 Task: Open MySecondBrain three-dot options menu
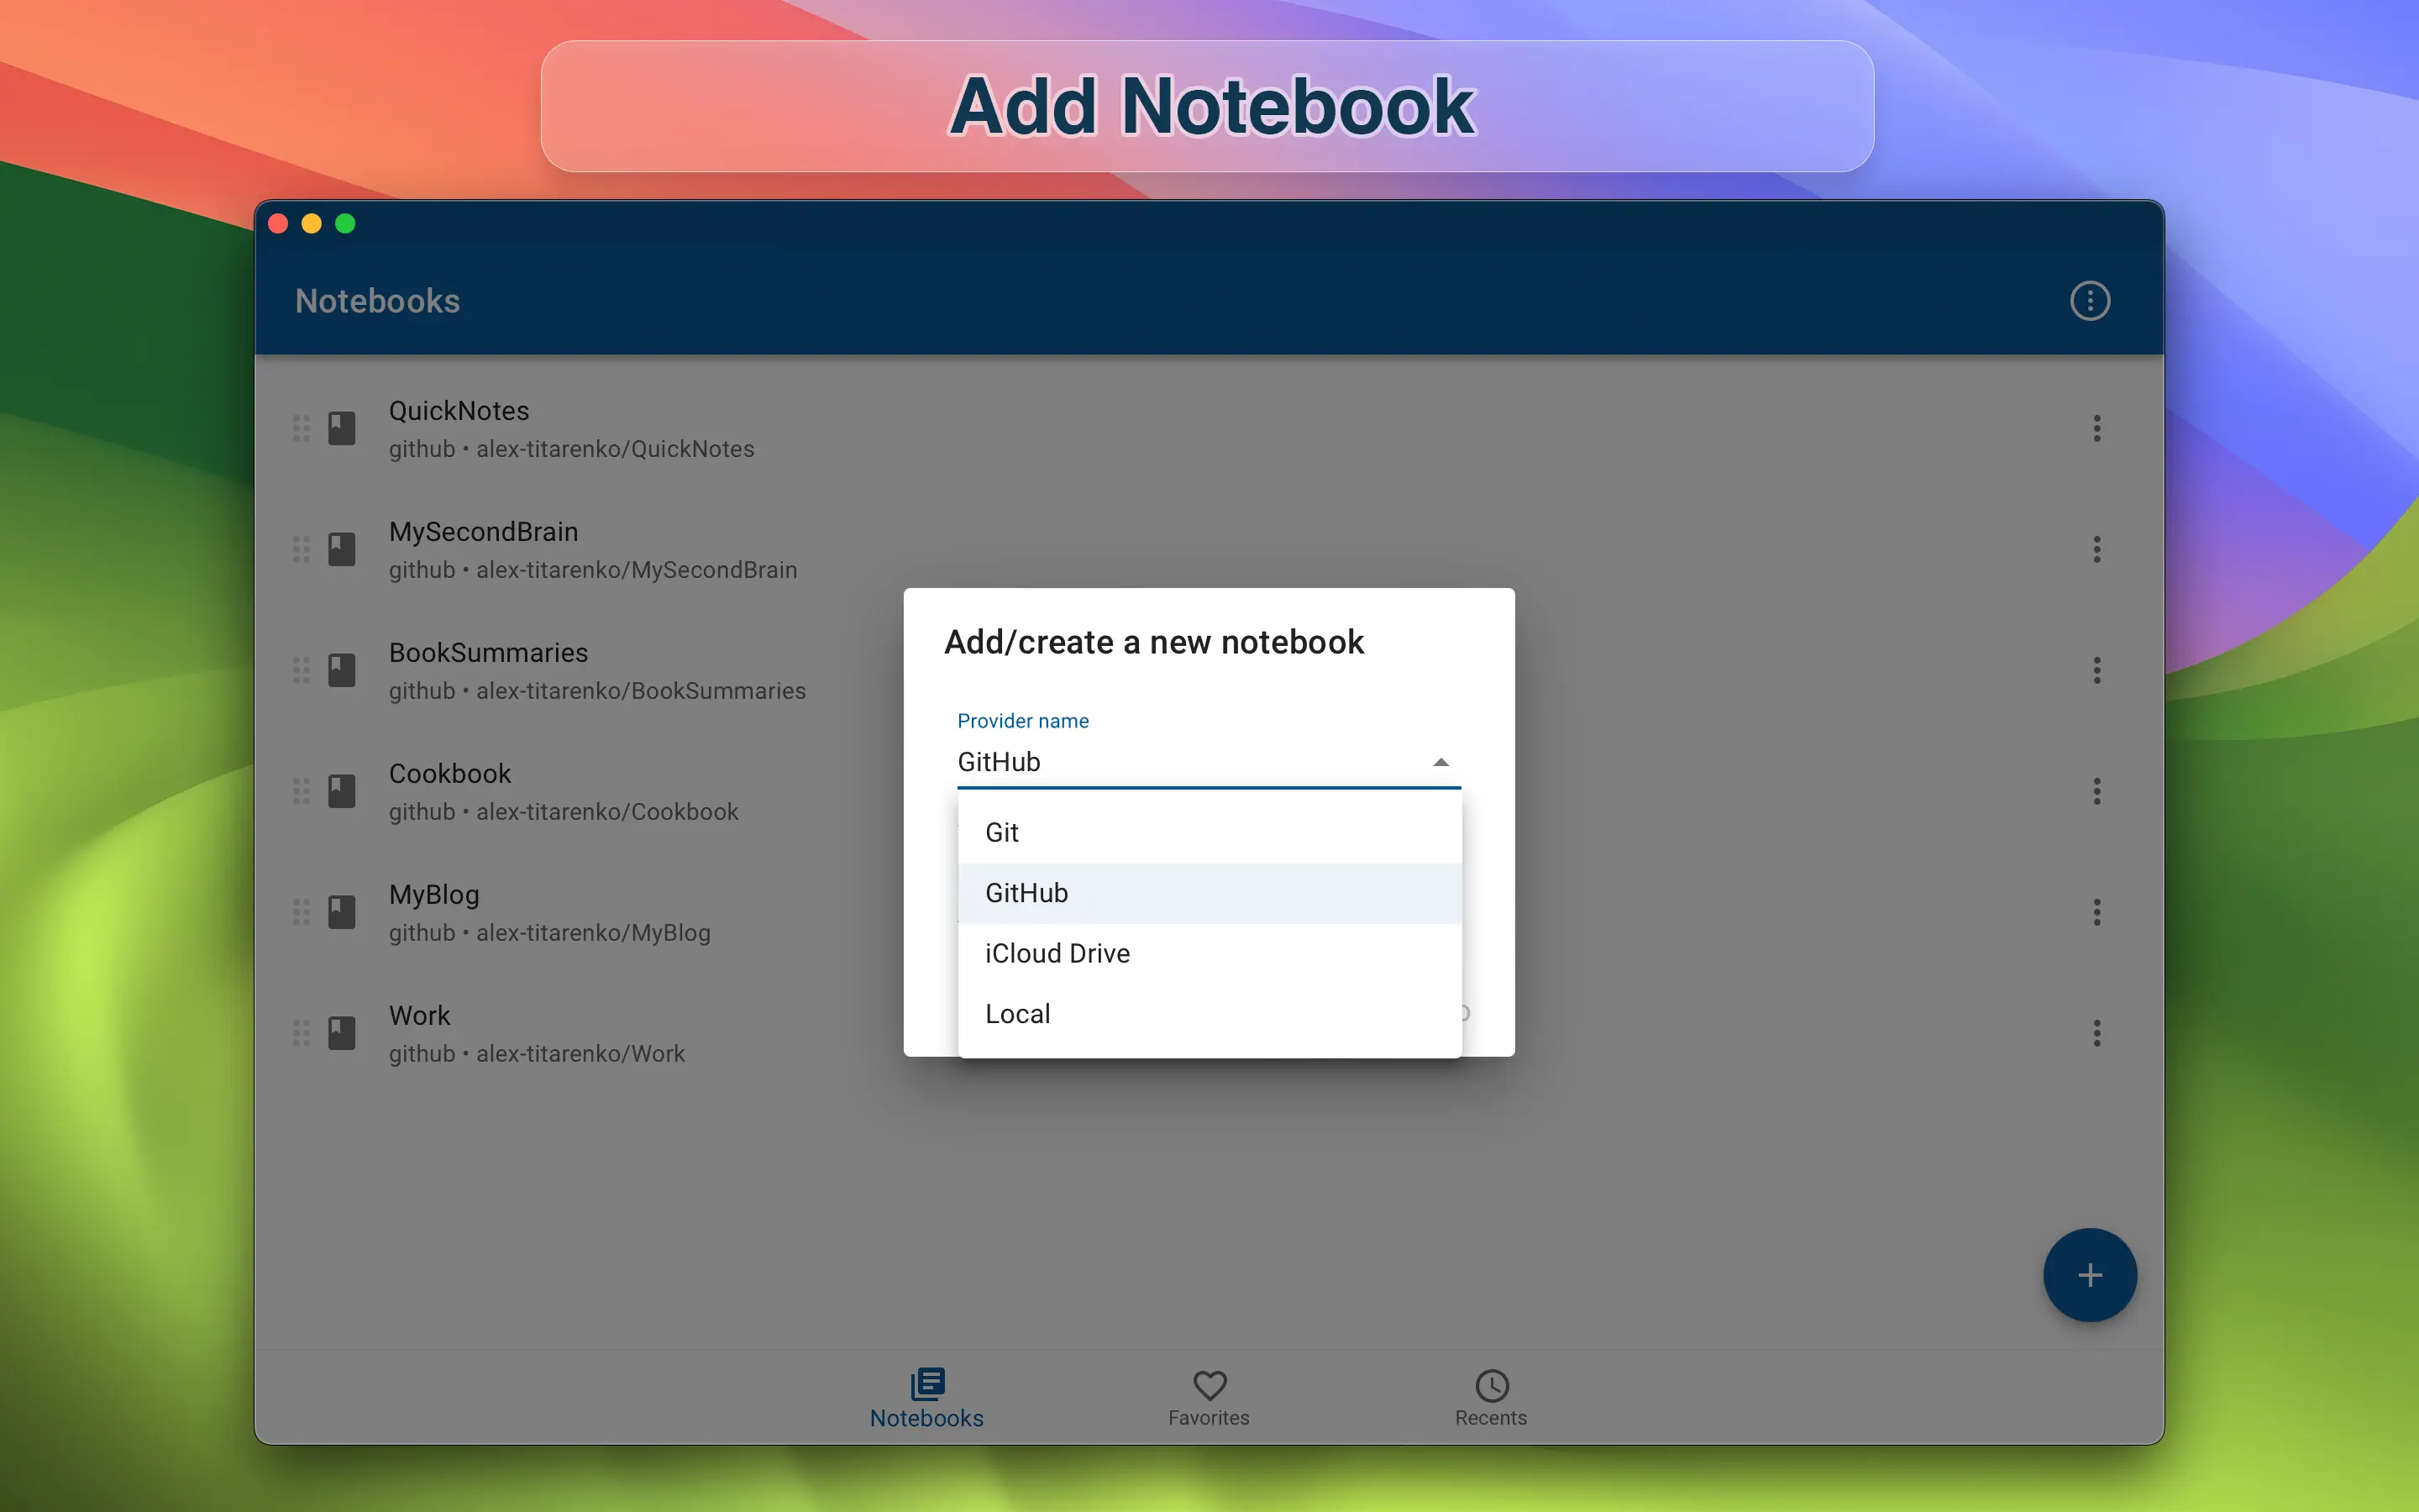2096,549
